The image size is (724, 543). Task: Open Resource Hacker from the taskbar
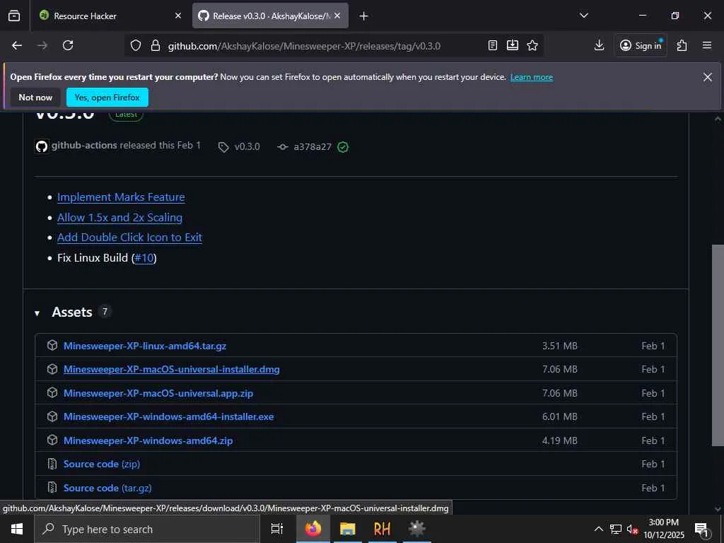tap(383, 529)
